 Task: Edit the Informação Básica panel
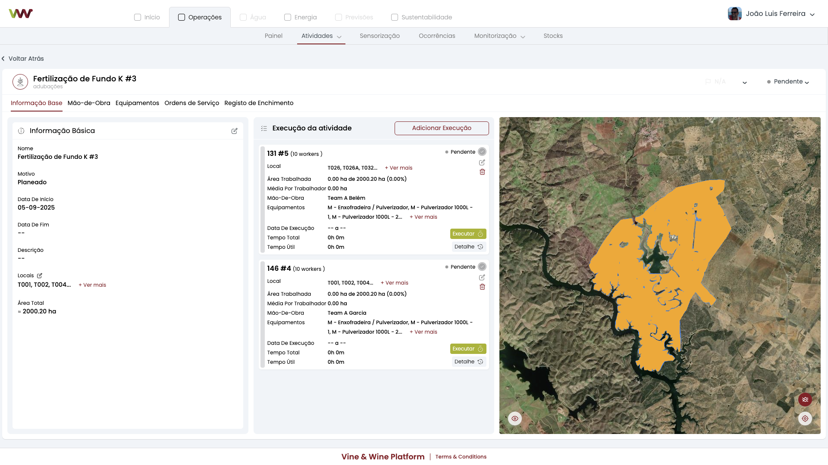tap(234, 131)
